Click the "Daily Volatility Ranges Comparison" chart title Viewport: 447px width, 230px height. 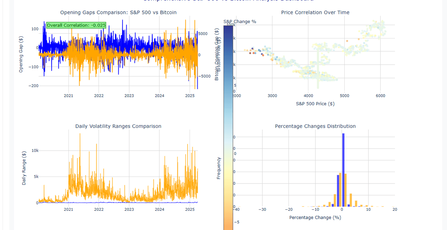[x=118, y=126]
